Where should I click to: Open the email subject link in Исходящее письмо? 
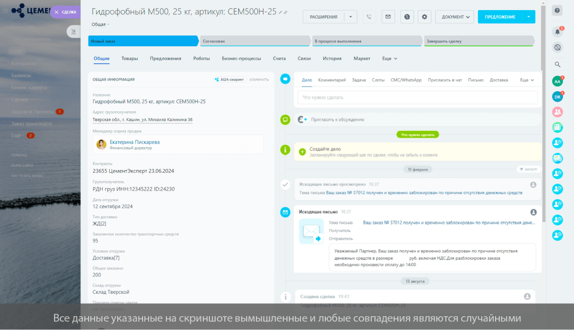pyautogui.click(x=449, y=223)
